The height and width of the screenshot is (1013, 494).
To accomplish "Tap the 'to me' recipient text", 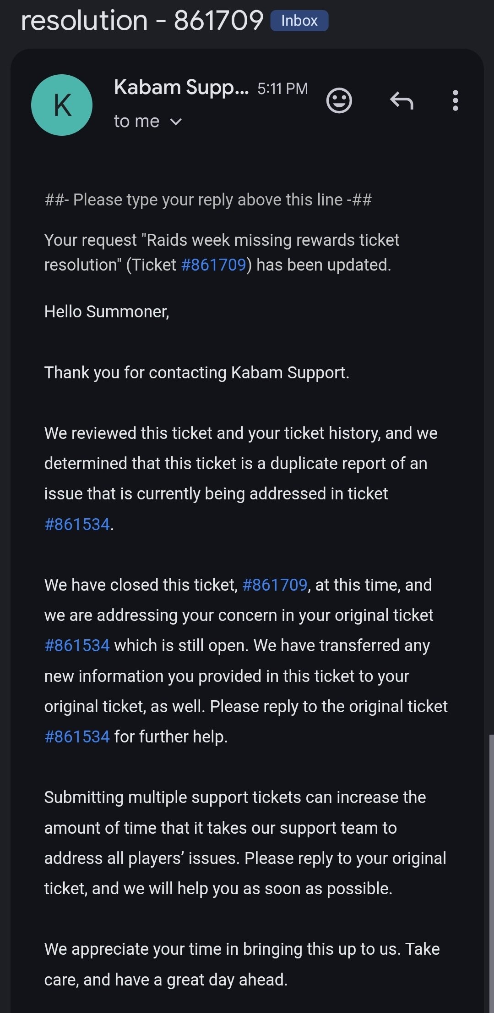I will tap(136, 122).
